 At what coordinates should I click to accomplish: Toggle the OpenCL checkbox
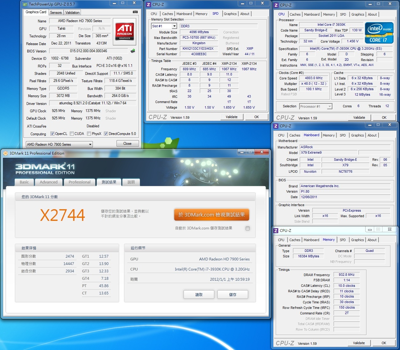point(52,134)
